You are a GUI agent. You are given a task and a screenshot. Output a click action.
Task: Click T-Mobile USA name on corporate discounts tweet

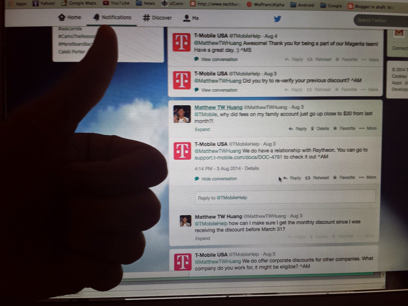(x=211, y=255)
